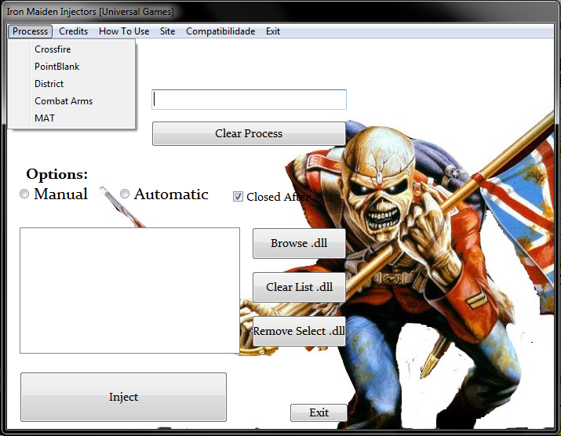Select the Manual radio option
The image size is (561, 436).
(x=24, y=194)
